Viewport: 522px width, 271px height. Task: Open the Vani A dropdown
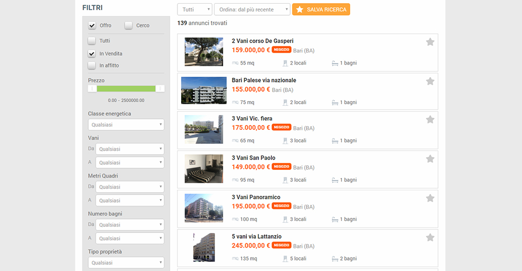pos(130,163)
